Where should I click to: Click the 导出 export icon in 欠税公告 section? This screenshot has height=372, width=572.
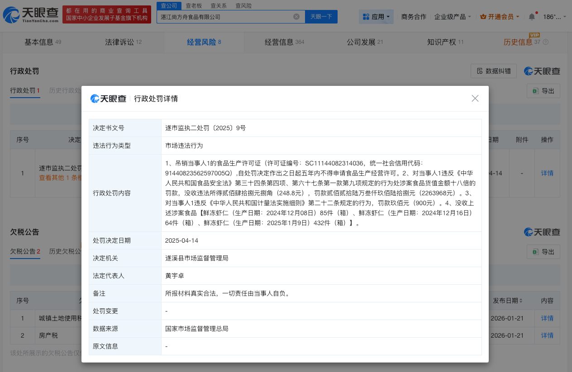pos(535,252)
